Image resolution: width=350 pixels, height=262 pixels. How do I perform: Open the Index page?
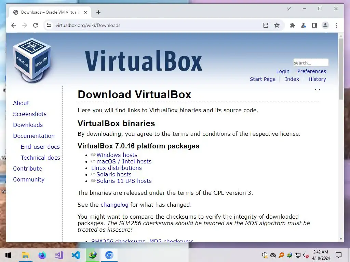coord(292,79)
